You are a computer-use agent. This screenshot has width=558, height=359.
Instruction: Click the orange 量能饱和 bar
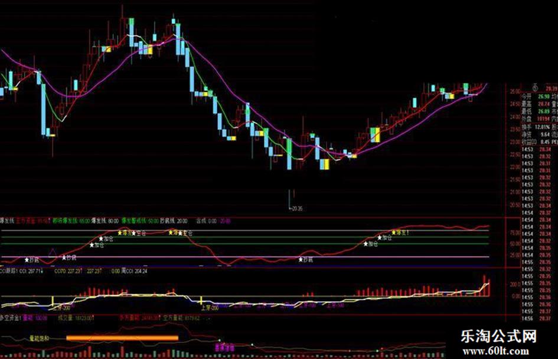click(x=122, y=338)
